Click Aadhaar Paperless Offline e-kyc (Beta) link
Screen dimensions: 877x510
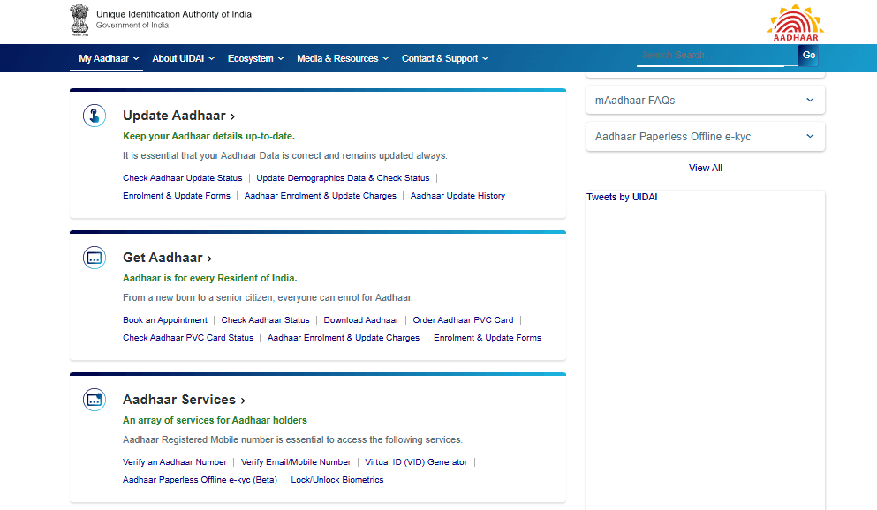click(200, 480)
